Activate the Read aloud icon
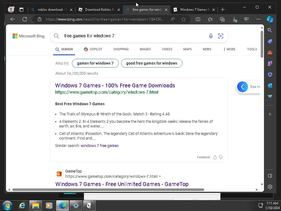 pos(173,19)
